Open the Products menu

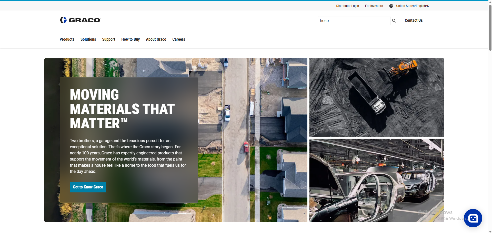click(x=67, y=39)
